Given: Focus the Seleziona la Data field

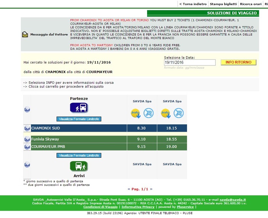Looking at the screenshot, I should coord(190,63).
